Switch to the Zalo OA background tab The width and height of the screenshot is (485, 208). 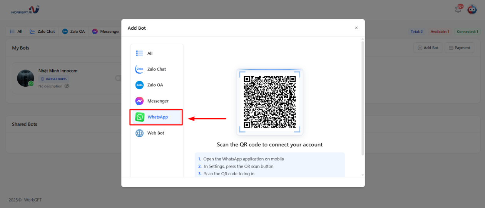click(74, 32)
